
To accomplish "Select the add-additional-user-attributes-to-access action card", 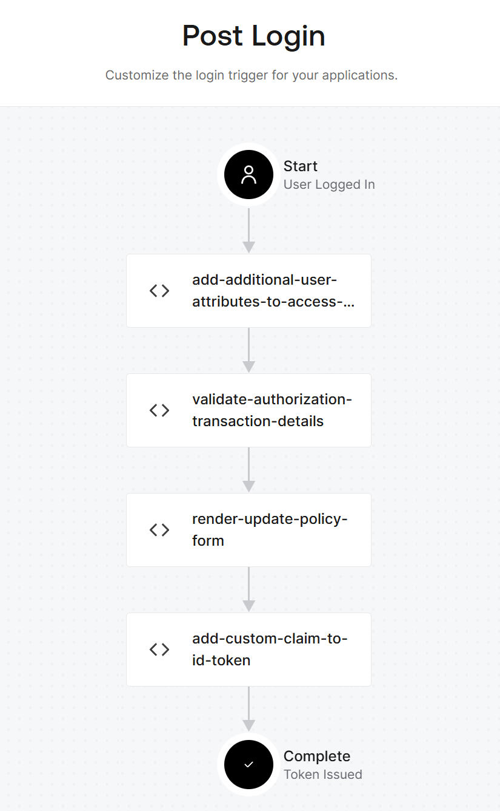I will (x=273, y=291).
